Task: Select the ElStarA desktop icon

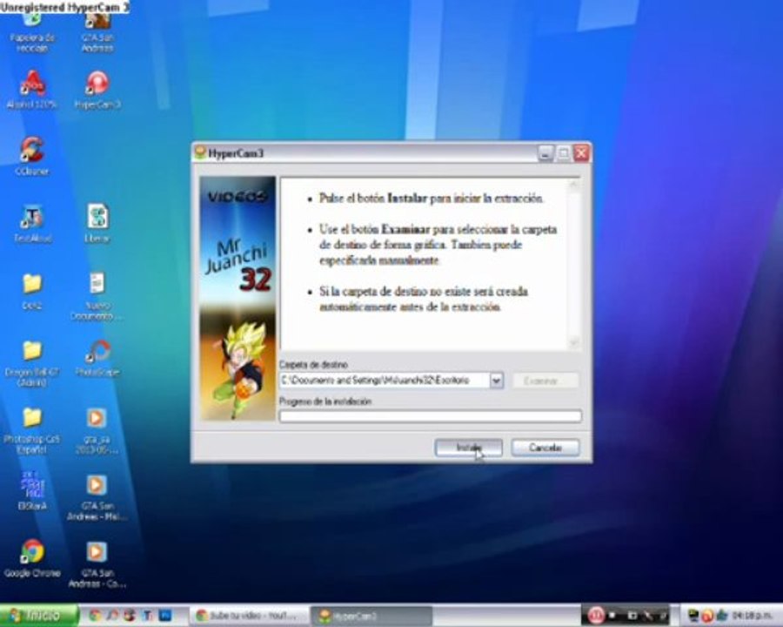Action: coord(32,491)
